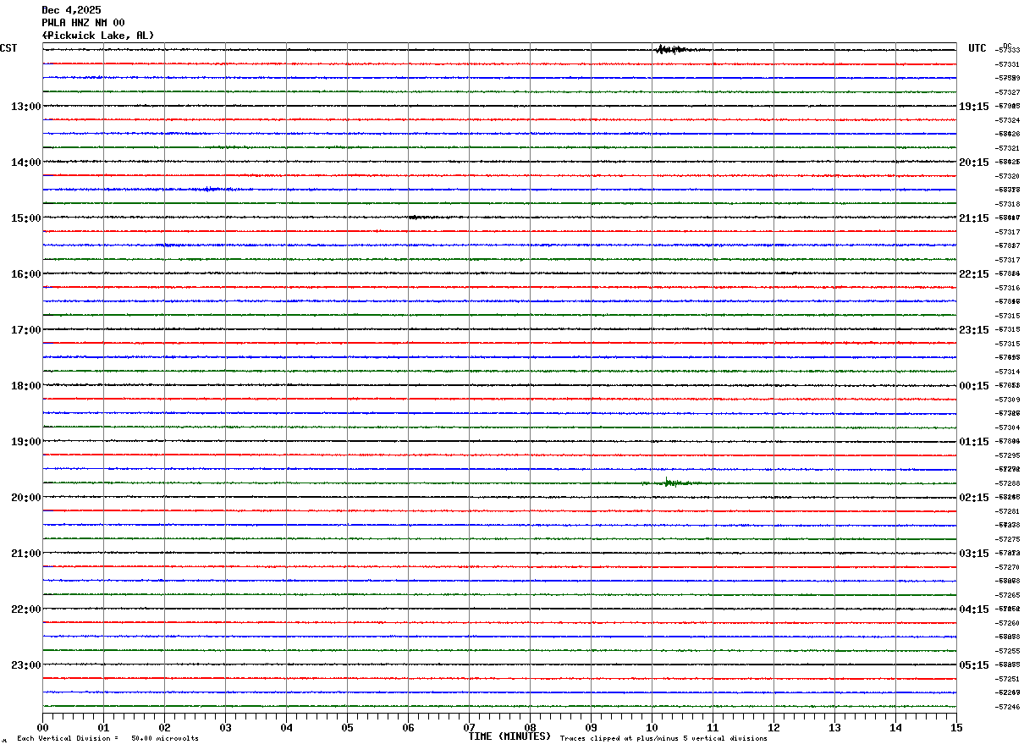Click the 03:15 UTC time label
Image resolution: width=1024 pixels, height=750 pixels.
[973, 554]
